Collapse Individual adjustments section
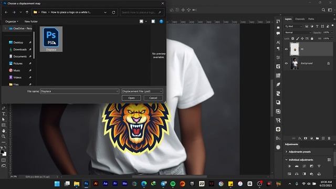Viewport: 336px width, 189px height. (x=287, y=160)
